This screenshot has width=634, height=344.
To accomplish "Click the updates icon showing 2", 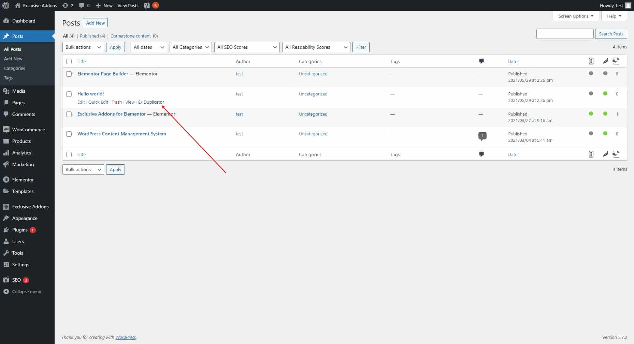I will point(65,5).
